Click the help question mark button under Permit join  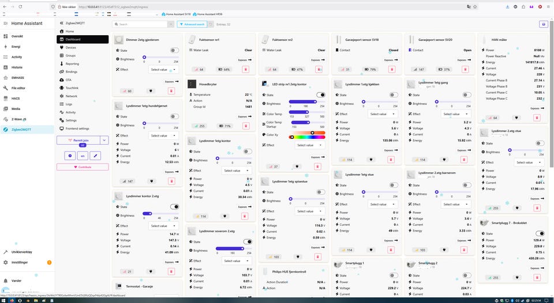(70, 156)
